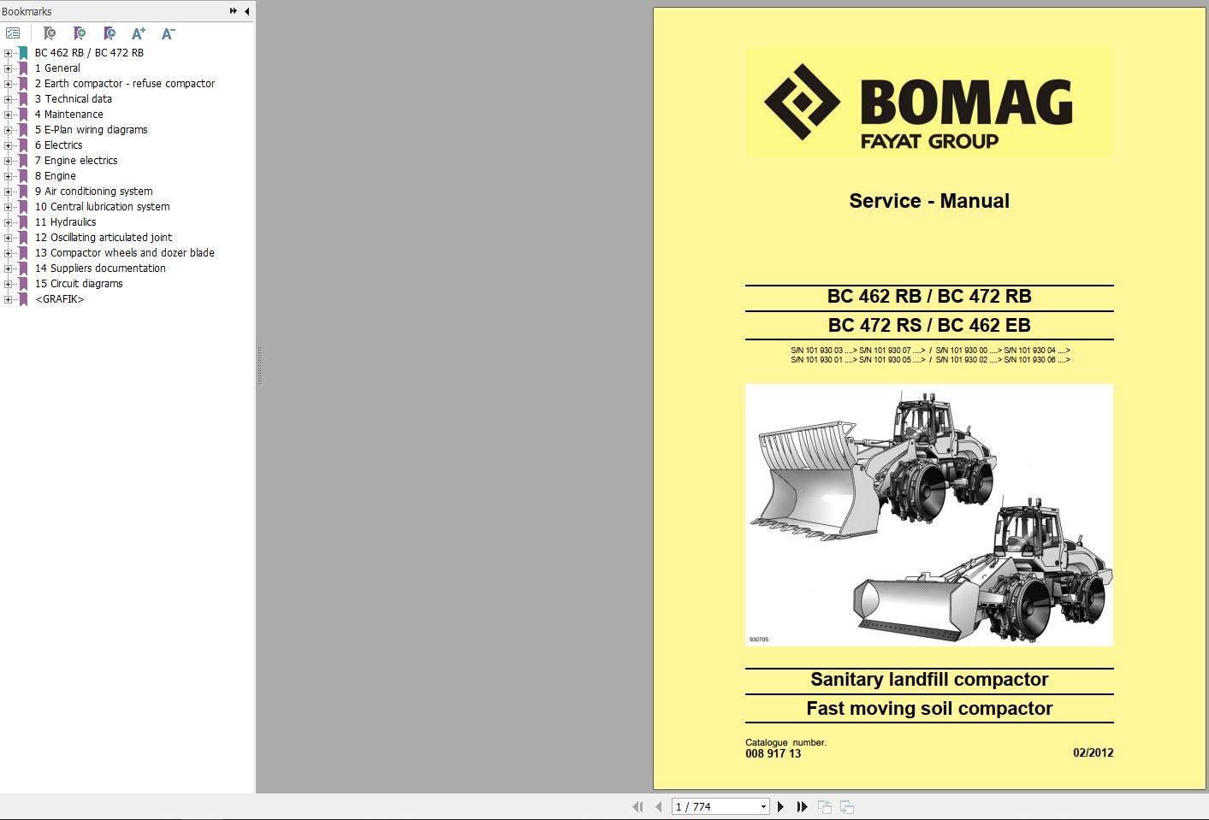Viewport: 1209px width, 820px height.
Task: Expand the '7 Engine electrics' bookmark
Action: [x=8, y=161]
